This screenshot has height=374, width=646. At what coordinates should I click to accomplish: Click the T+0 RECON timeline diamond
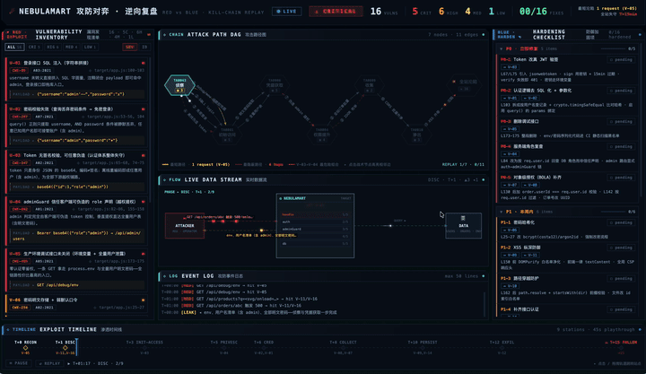pos(25,348)
